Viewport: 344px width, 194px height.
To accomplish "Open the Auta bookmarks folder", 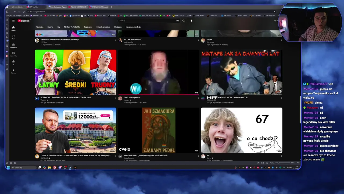I will [x=156, y=16].
